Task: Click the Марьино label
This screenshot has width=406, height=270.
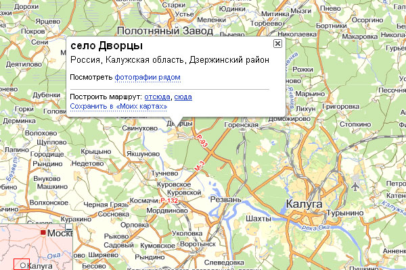Action: (x=310, y=94)
